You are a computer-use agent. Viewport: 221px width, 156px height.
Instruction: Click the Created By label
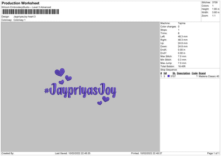(8, 153)
